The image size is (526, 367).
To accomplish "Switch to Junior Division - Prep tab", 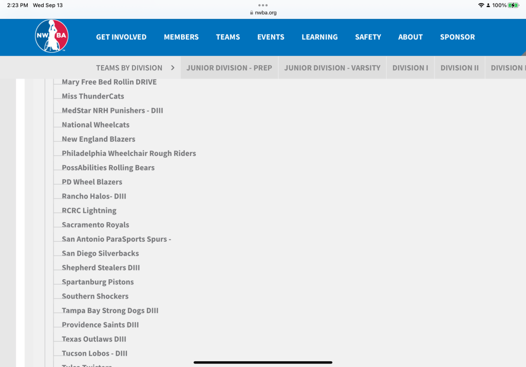I will pos(229,68).
